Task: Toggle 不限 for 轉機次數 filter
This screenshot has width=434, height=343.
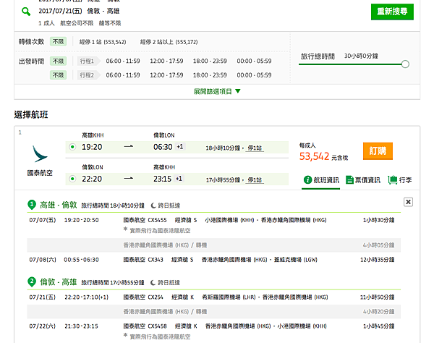Action: coord(58,41)
